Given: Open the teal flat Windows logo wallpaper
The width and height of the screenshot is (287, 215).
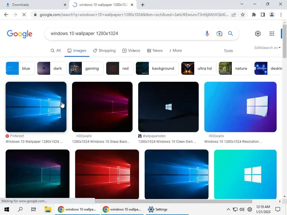Looking at the screenshot, I should (x=245, y=174).
